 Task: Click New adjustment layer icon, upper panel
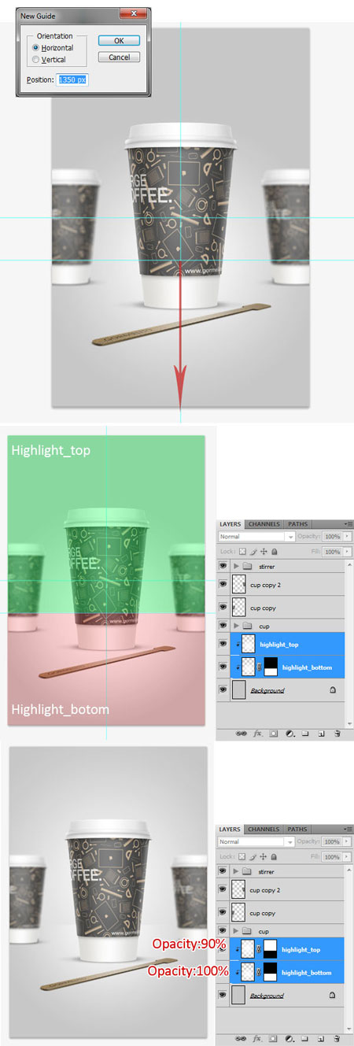click(289, 734)
